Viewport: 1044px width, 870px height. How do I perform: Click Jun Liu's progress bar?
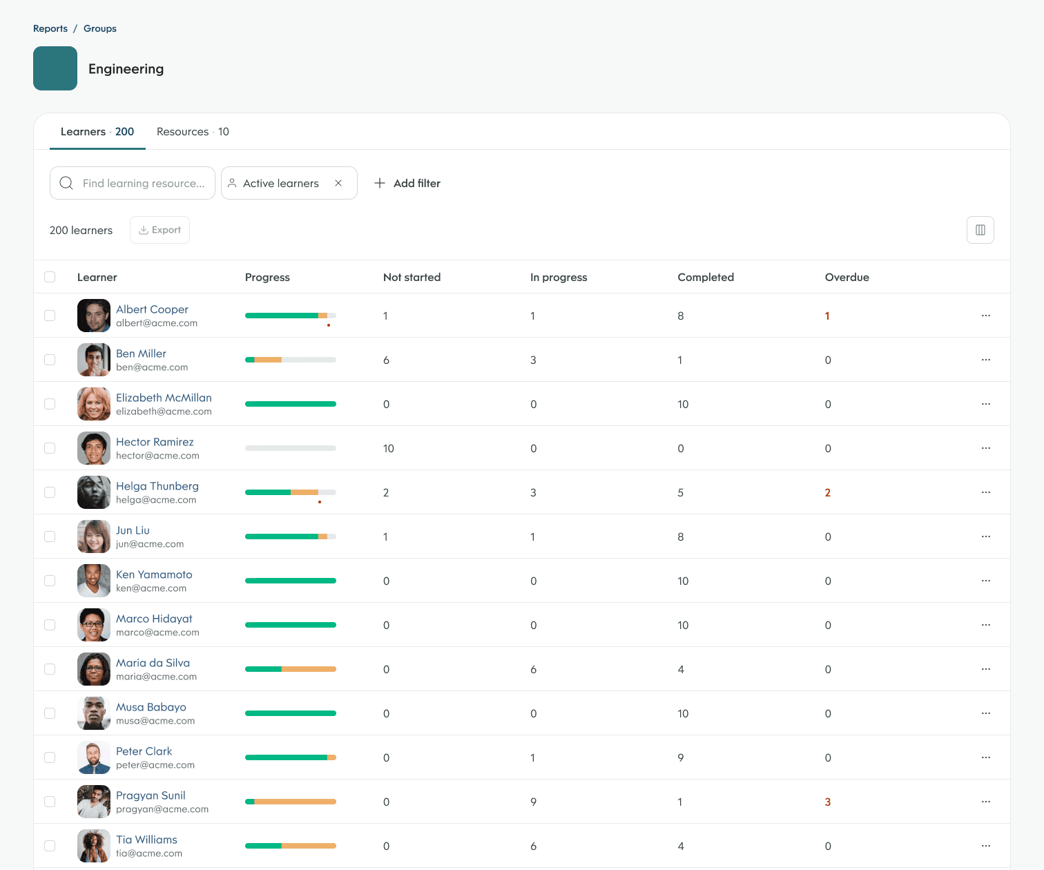(290, 536)
